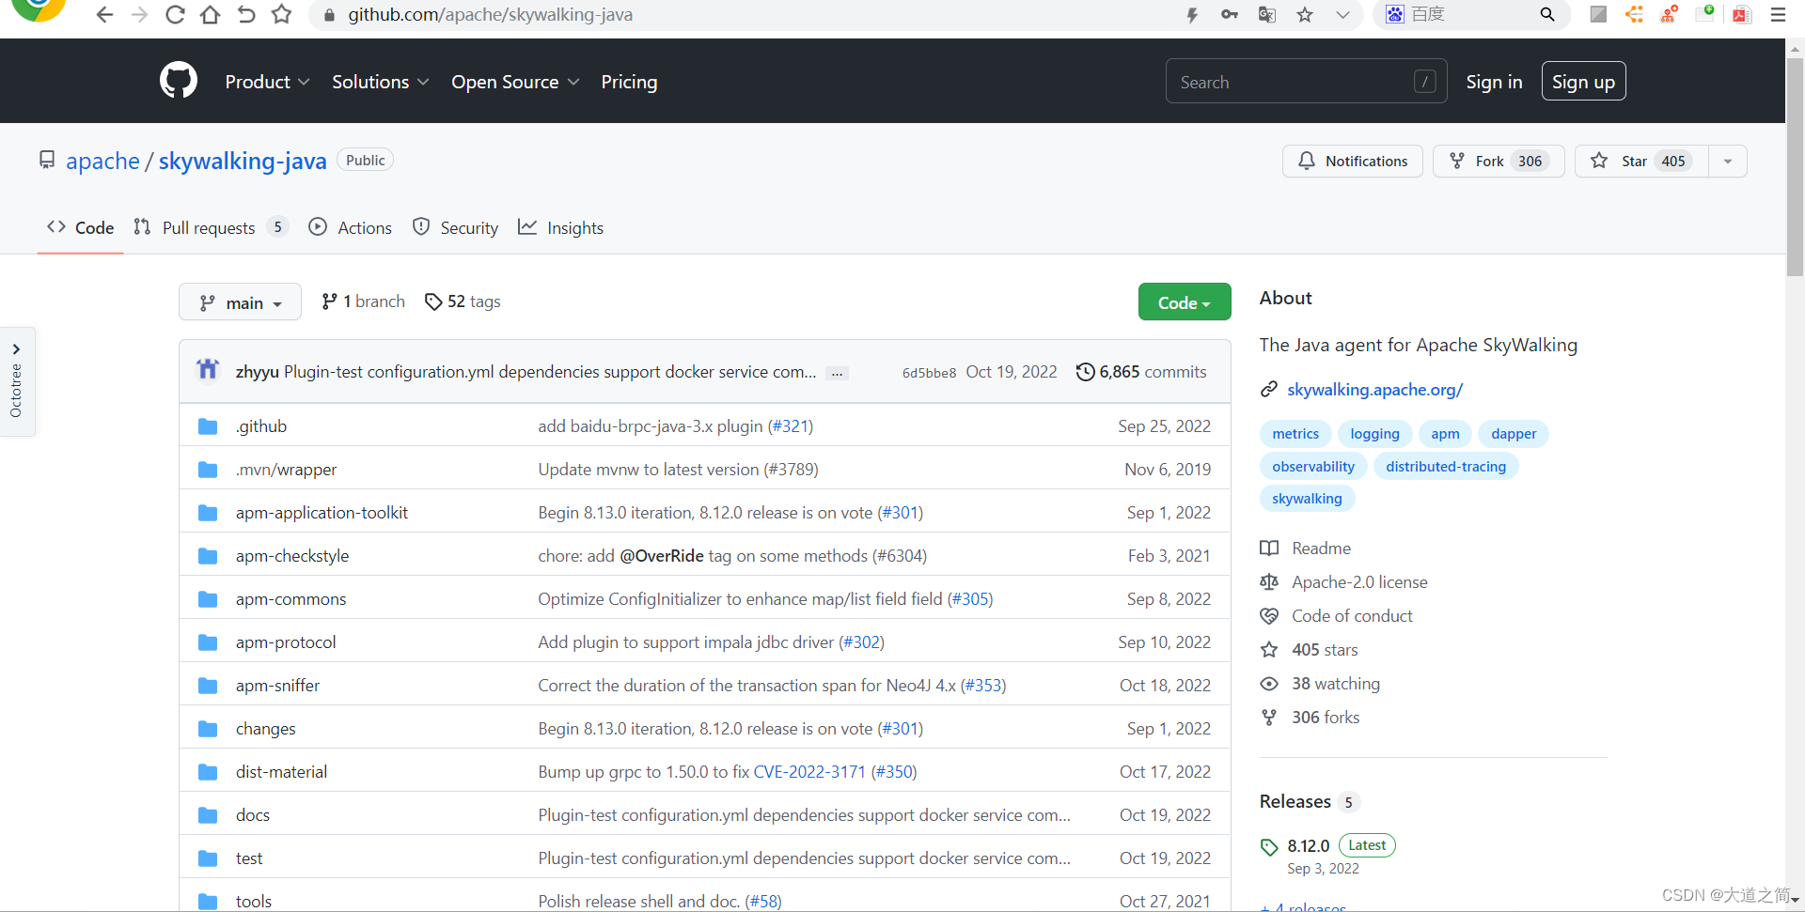
Task: Click the Sign up button
Action: point(1583,82)
